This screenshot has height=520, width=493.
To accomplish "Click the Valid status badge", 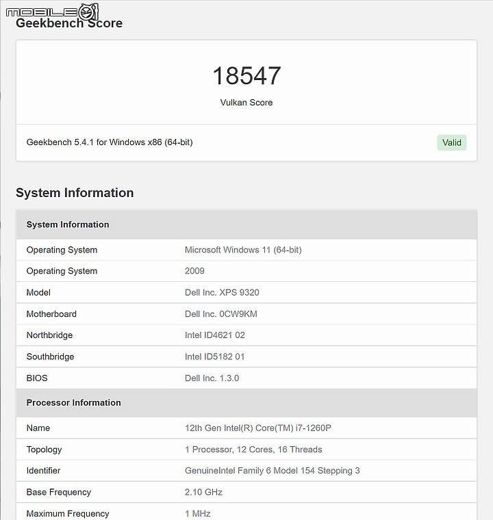I will point(451,142).
